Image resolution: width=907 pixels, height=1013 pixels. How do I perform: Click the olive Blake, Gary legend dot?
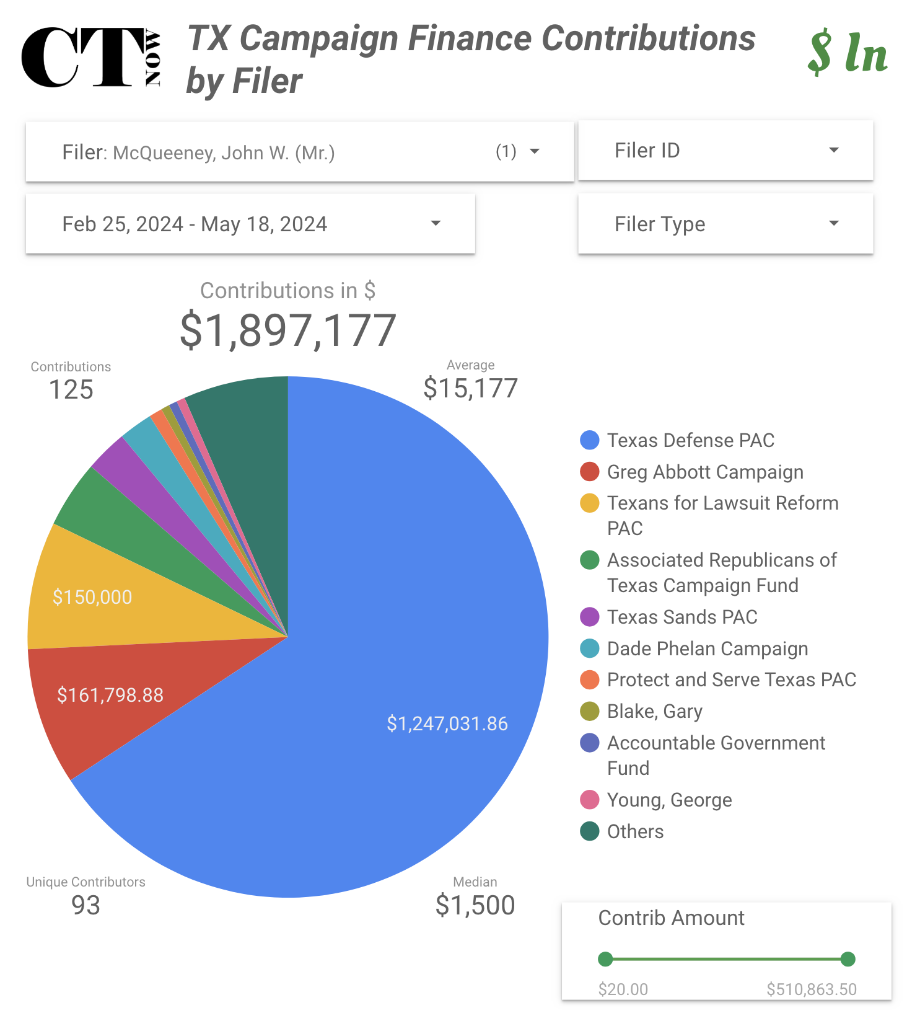click(590, 711)
